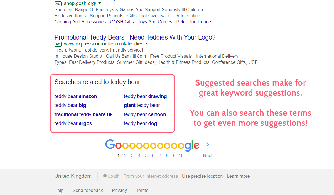The height and width of the screenshot is (195, 334).
Task: Open Send feedback in the footer
Action: coord(88,190)
